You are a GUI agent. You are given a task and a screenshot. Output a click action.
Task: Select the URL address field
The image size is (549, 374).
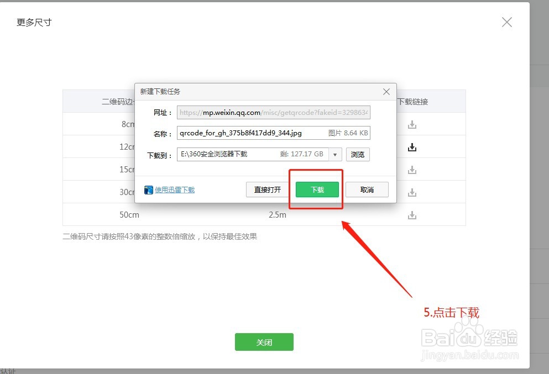(274, 112)
